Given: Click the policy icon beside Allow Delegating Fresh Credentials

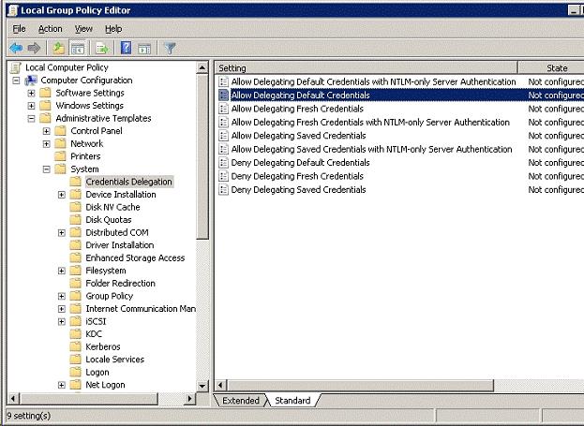Looking at the screenshot, I should pos(223,109).
